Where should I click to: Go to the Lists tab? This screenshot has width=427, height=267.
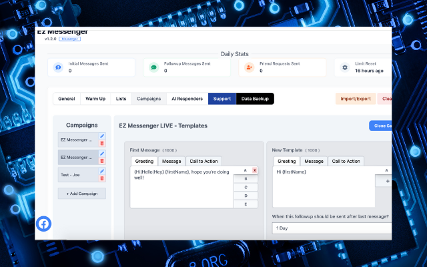(121, 99)
